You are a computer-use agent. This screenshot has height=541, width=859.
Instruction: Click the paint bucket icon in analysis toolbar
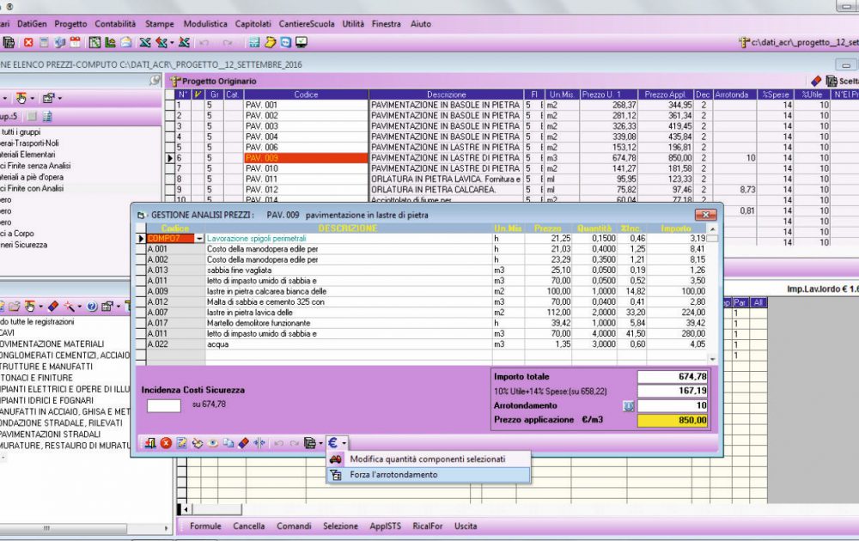click(x=198, y=443)
